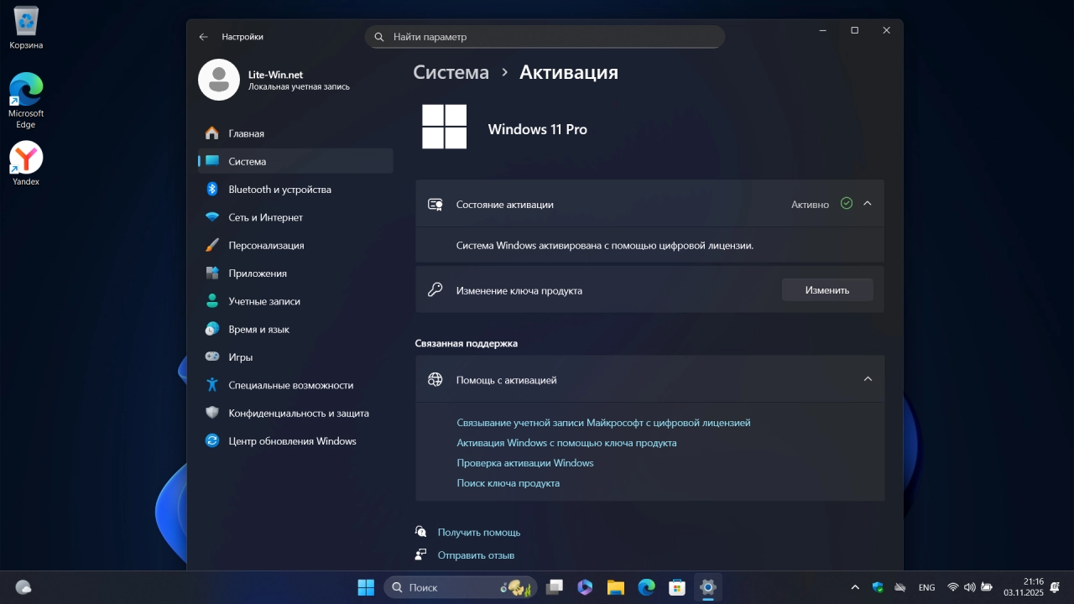The width and height of the screenshot is (1074, 604).
Task: Open Поиск ключа продукта link
Action: pos(508,483)
